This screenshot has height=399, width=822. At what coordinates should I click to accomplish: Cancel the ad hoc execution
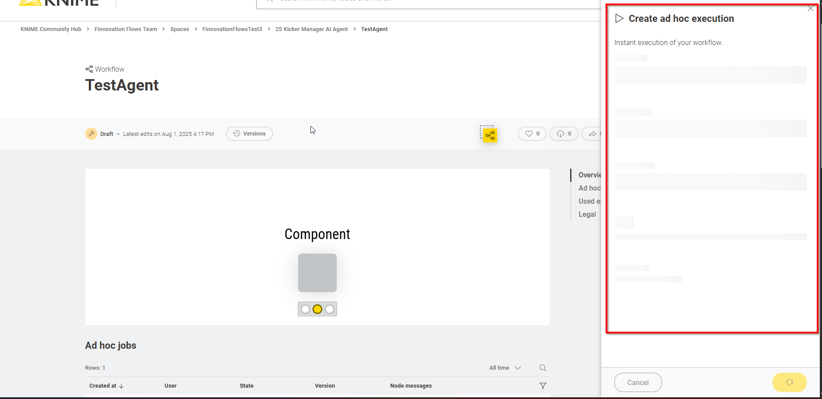(x=638, y=382)
